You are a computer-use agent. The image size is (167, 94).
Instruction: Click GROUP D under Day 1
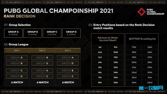click(17, 76)
